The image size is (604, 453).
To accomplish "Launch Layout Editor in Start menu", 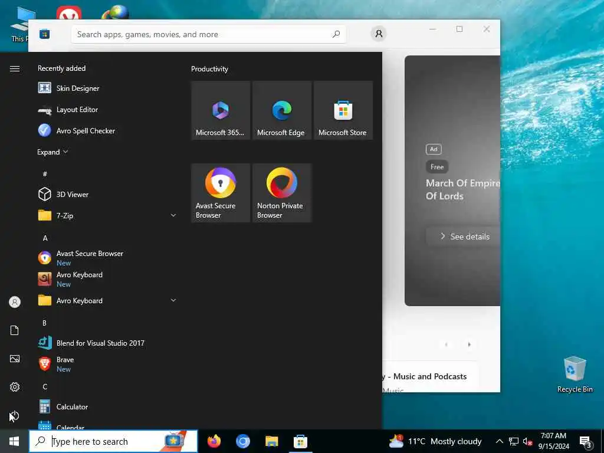I will [107, 110].
